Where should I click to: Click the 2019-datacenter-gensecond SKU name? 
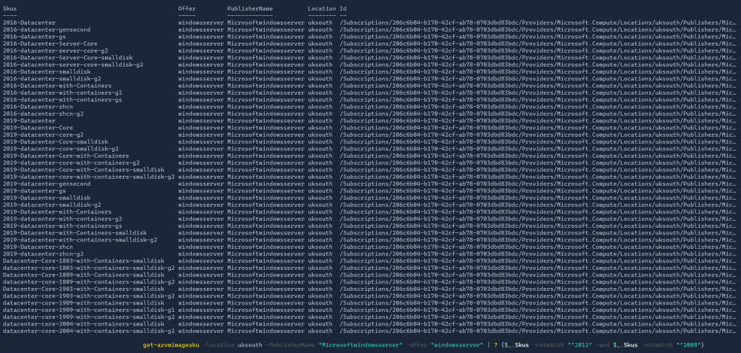pyautogui.click(x=36, y=184)
